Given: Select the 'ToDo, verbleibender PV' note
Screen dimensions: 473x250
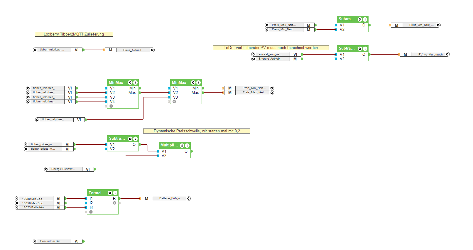Looking at the screenshot, I should click(x=271, y=48).
